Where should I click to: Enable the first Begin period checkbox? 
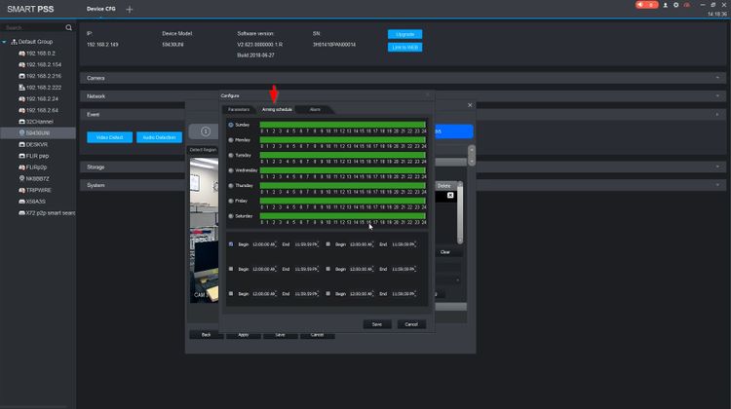(231, 243)
